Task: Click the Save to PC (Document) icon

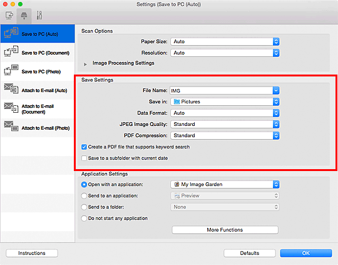Action: [x=11, y=51]
